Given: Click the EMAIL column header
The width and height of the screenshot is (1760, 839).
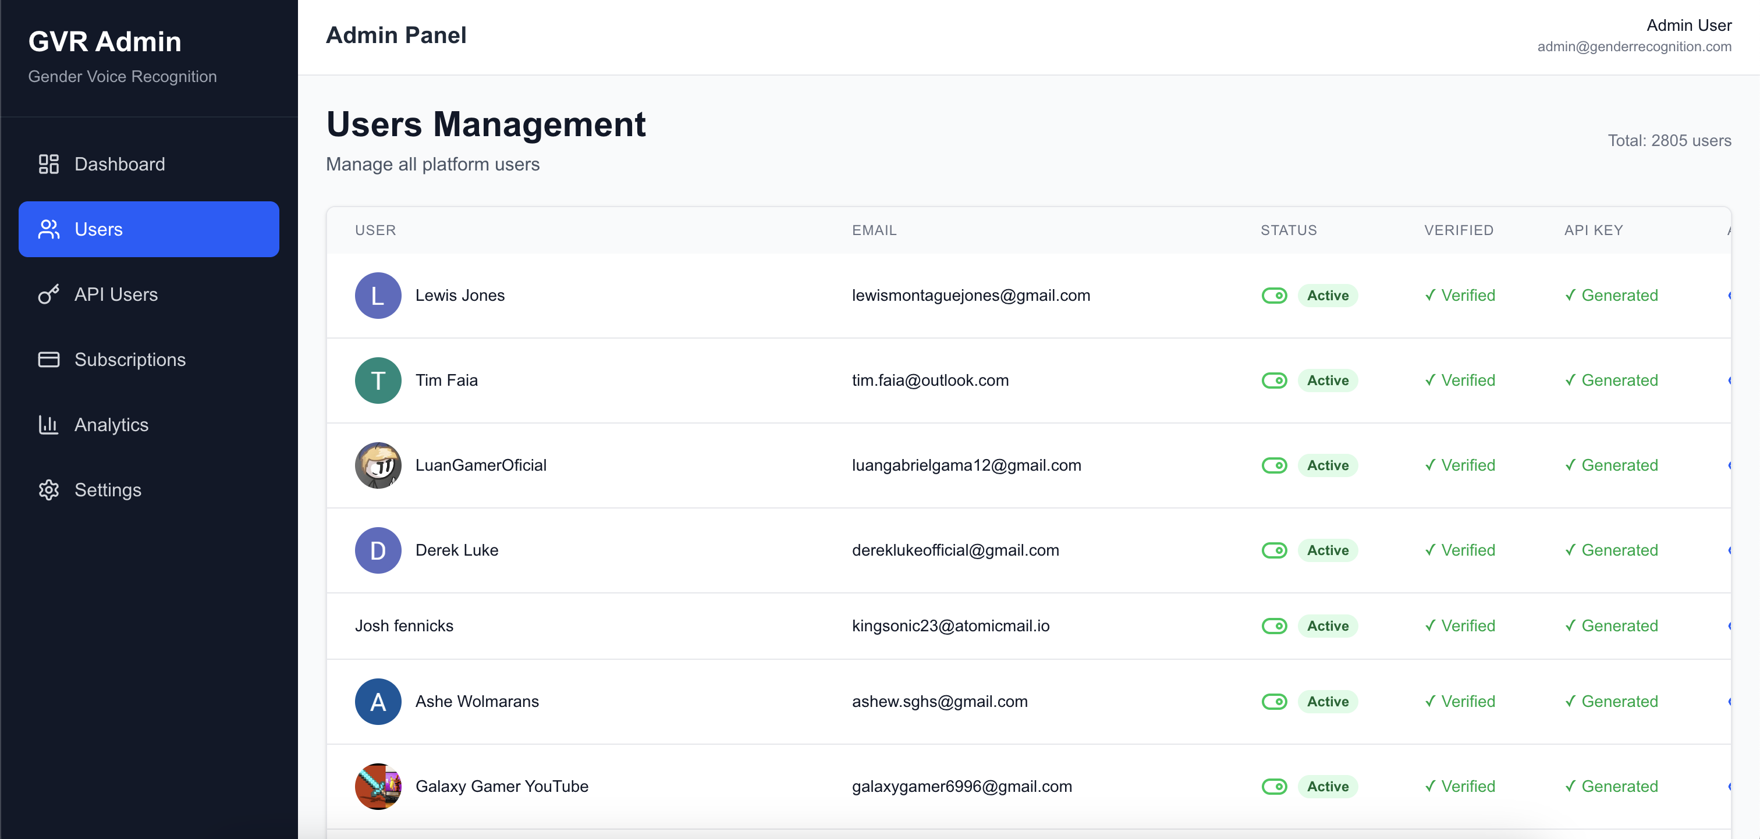Looking at the screenshot, I should (x=874, y=230).
